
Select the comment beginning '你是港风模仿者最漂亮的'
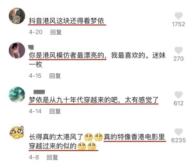coord(97,60)
